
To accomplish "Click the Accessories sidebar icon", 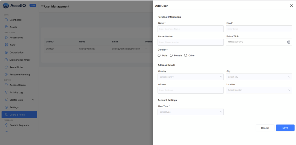I will tap(6, 38).
